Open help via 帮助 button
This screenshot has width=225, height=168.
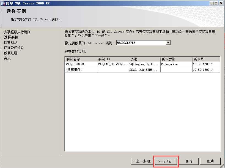[210, 161]
